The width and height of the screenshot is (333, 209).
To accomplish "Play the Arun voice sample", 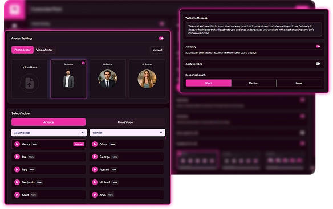I will 95,195.
